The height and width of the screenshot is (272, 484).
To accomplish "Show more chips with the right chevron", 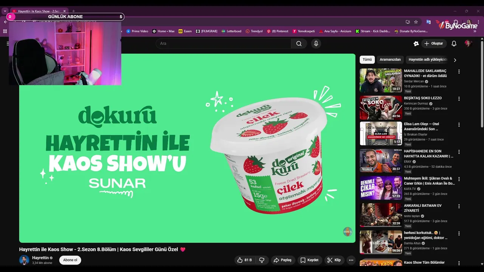I will click(x=455, y=60).
